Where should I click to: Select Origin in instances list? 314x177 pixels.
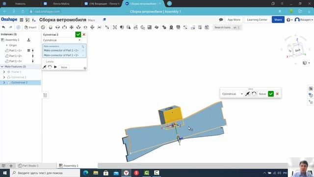point(13,45)
